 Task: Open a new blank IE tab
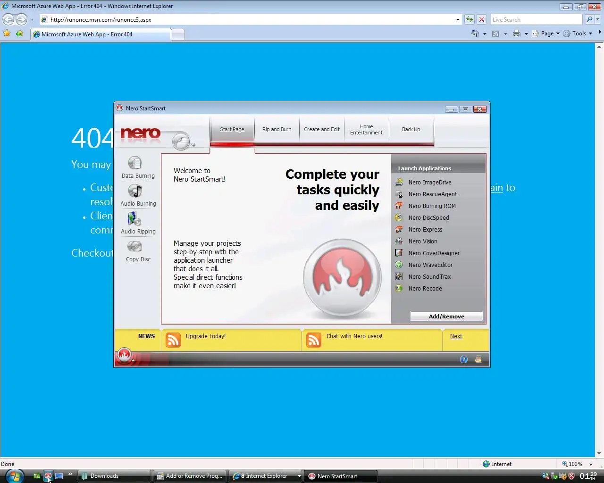coord(178,34)
